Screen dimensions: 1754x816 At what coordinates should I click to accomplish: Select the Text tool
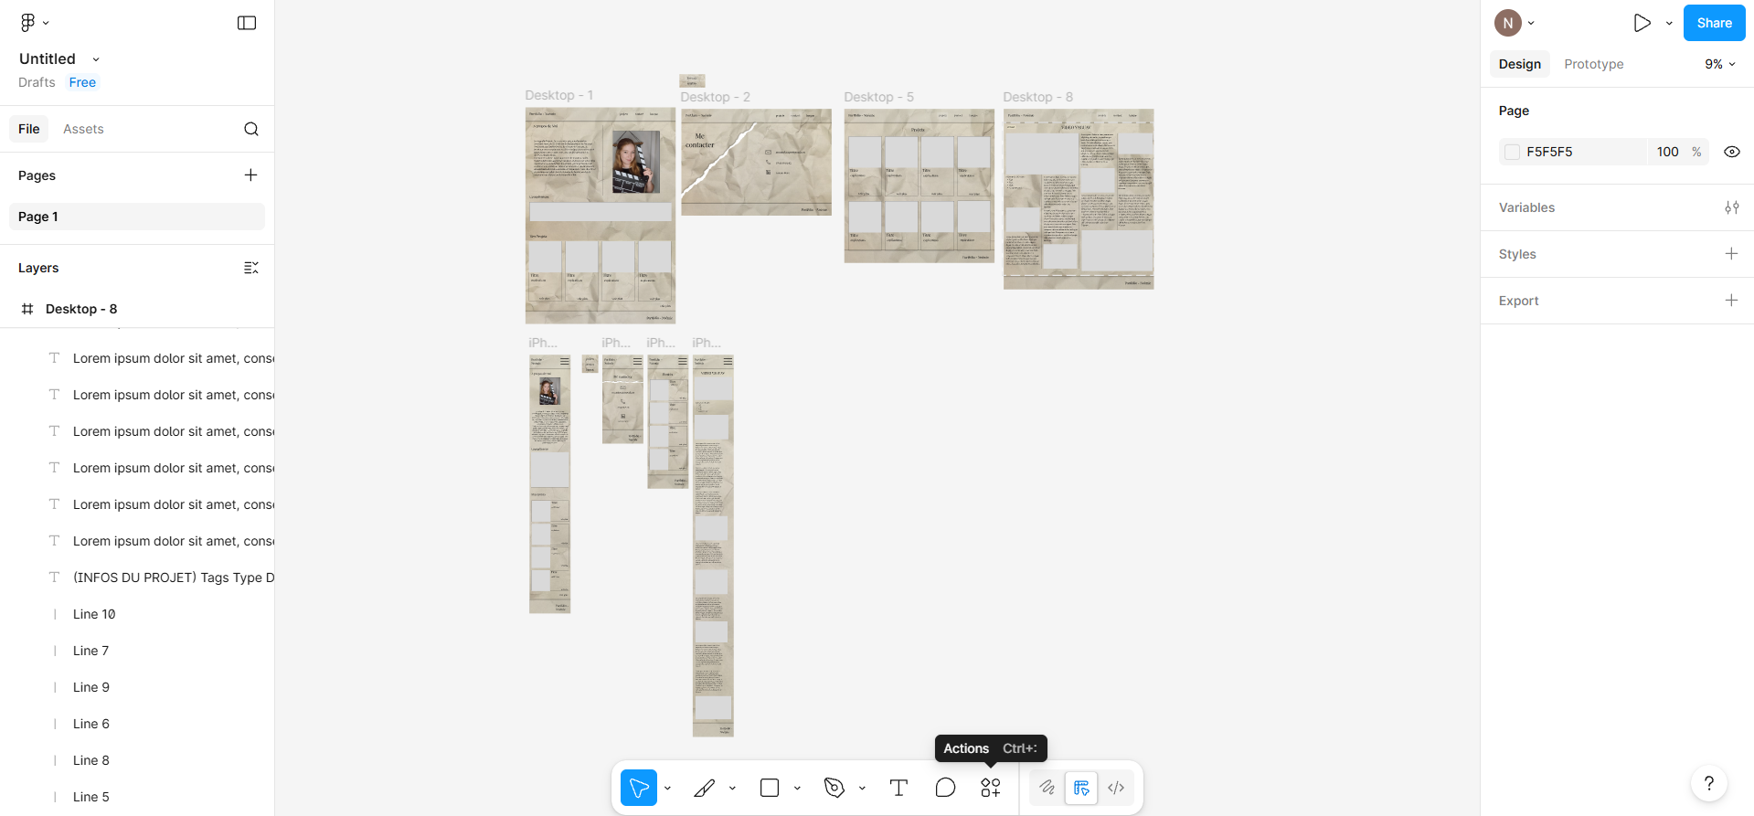click(898, 788)
